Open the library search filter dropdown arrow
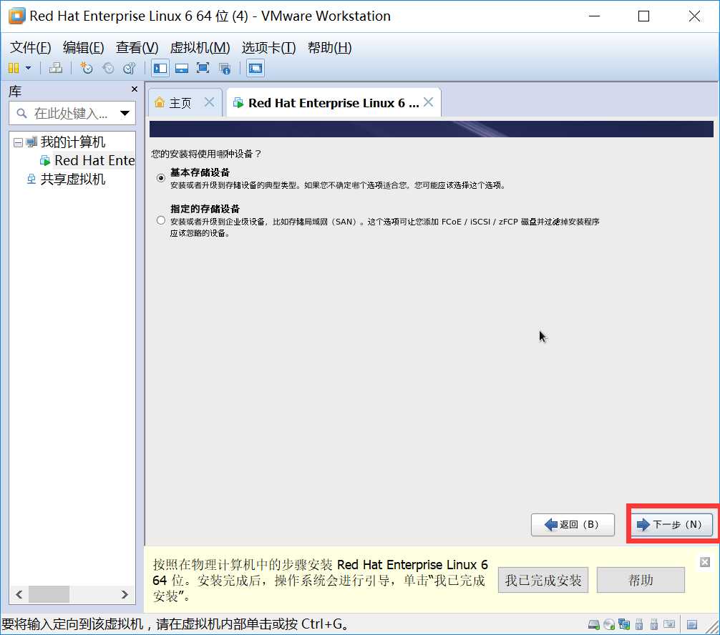 (125, 113)
